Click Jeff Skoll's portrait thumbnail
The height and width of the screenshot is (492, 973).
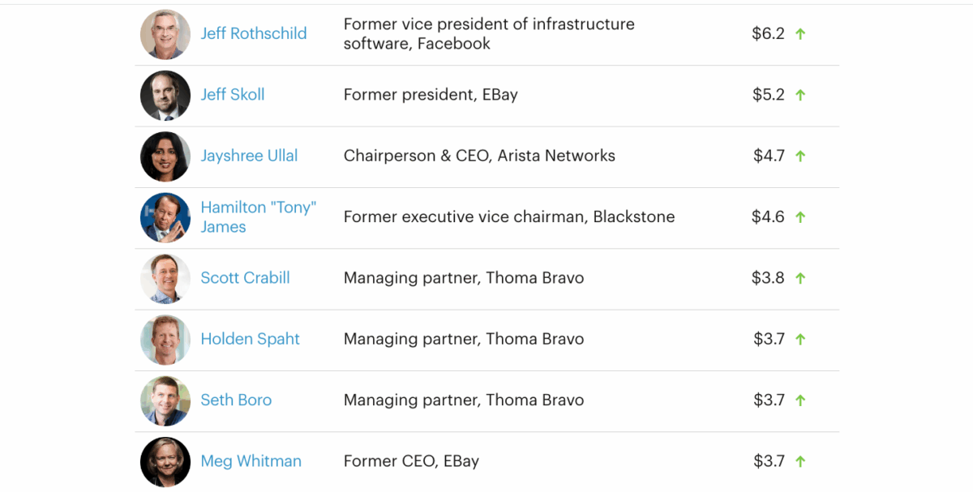pyautogui.click(x=165, y=95)
